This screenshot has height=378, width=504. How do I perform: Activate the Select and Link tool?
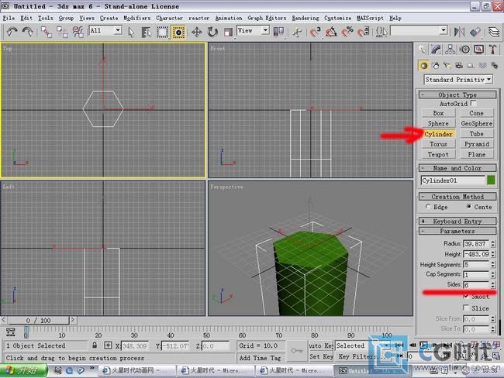[x=47, y=32]
